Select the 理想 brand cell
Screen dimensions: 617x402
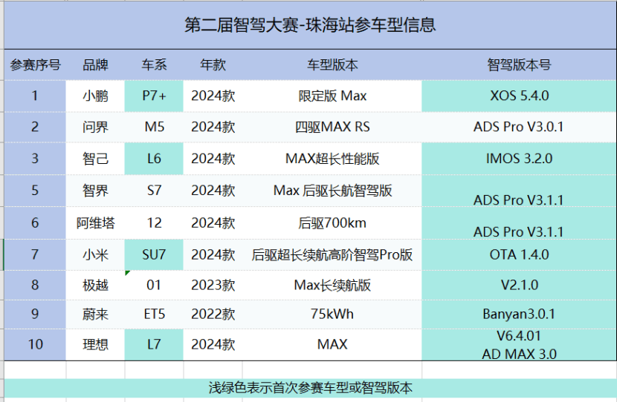coord(95,345)
